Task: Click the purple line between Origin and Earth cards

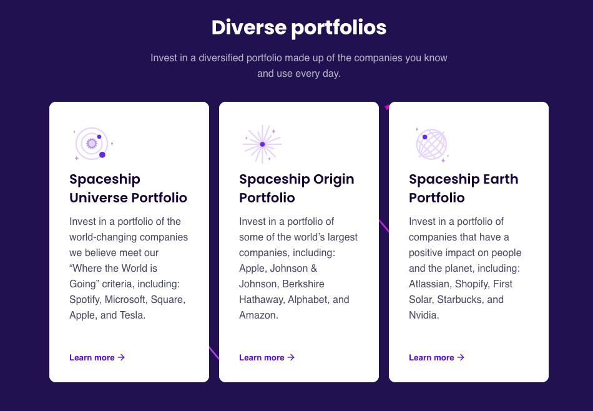Action: [384, 225]
